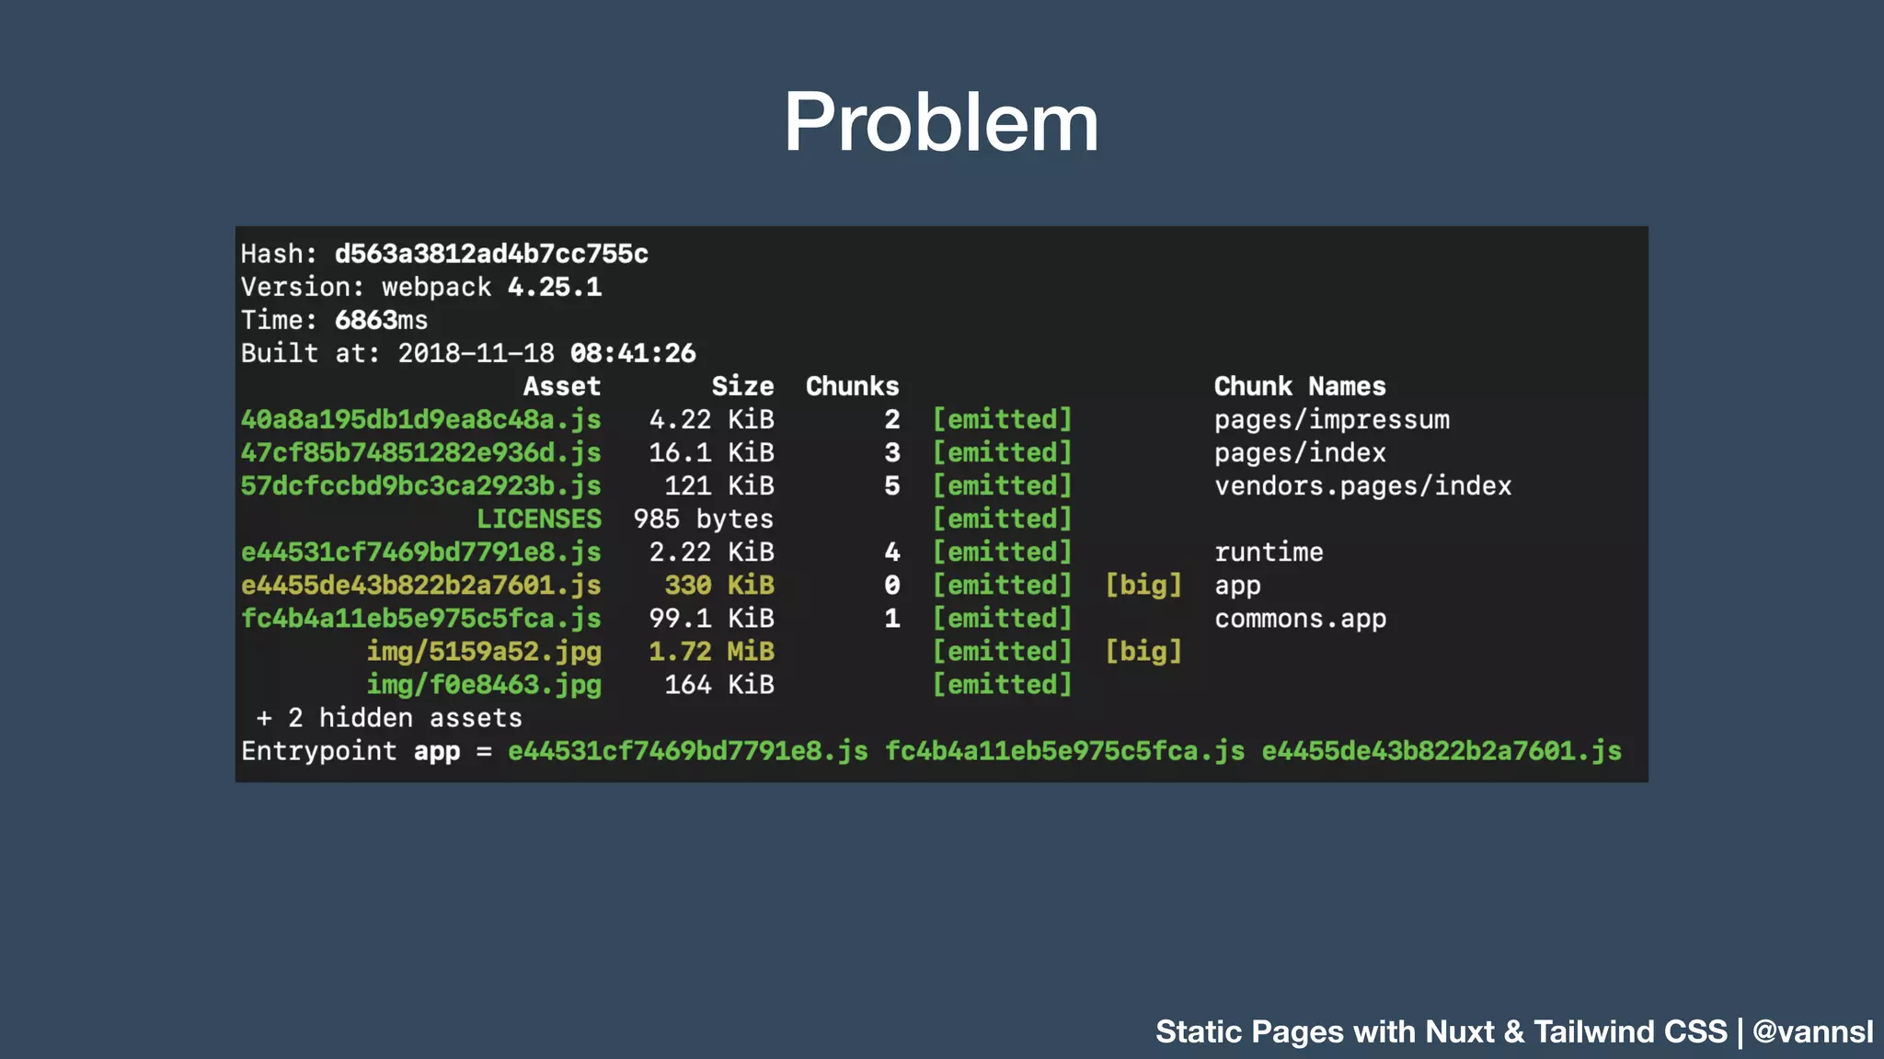
Task: Click the 985 bytes size value
Action: pyautogui.click(x=704, y=518)
